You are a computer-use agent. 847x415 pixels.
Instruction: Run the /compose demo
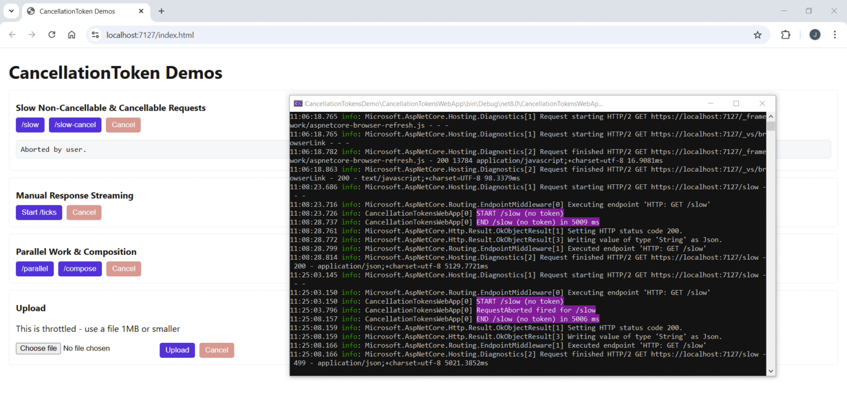tap(79, 269)
